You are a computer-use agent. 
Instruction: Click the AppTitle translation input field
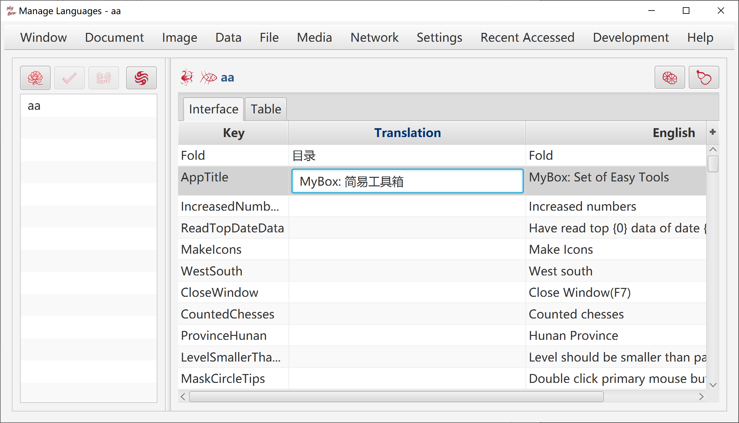pyautogui.click(x=407, y=181)
